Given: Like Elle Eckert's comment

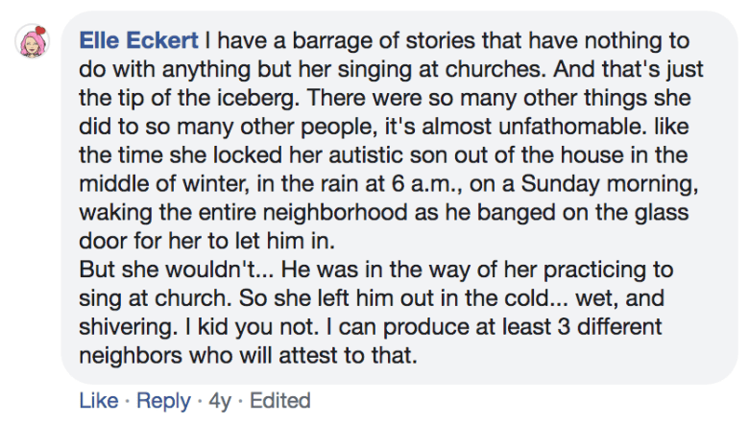Looking at the screenshot, I should (x=99, y=401).
